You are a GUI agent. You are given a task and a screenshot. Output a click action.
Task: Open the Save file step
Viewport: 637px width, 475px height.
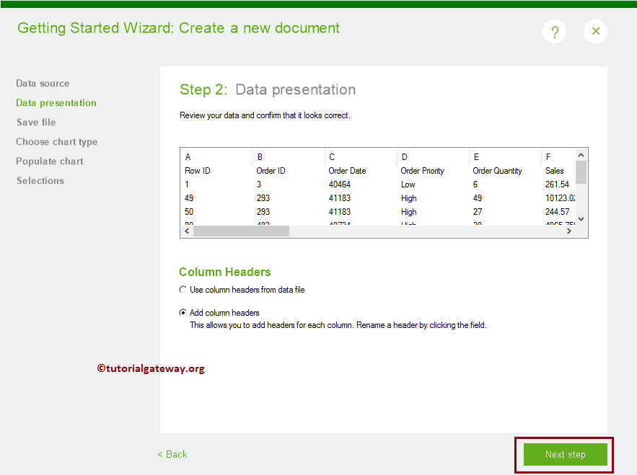(x=36, y=122)
